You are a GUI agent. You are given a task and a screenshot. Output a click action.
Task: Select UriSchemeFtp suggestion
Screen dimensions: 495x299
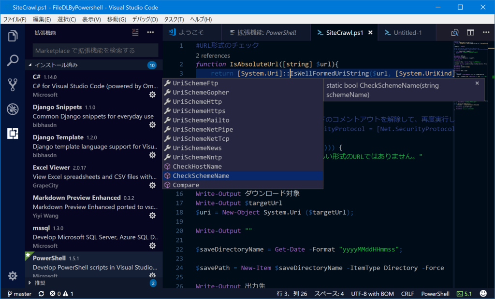[x=243, y=83]
